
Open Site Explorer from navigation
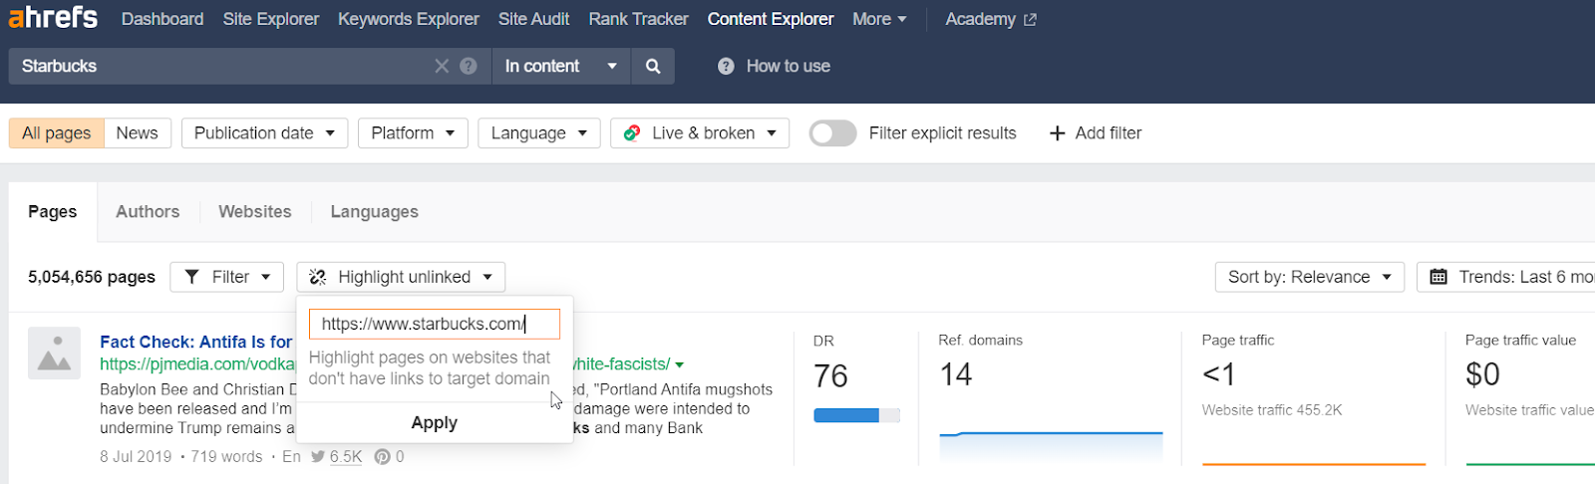(271, 19)
